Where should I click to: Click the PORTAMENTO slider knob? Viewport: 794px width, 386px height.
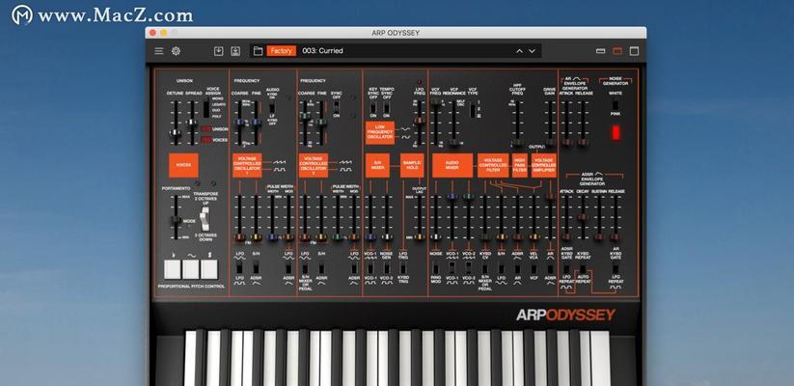pos(176,220)
